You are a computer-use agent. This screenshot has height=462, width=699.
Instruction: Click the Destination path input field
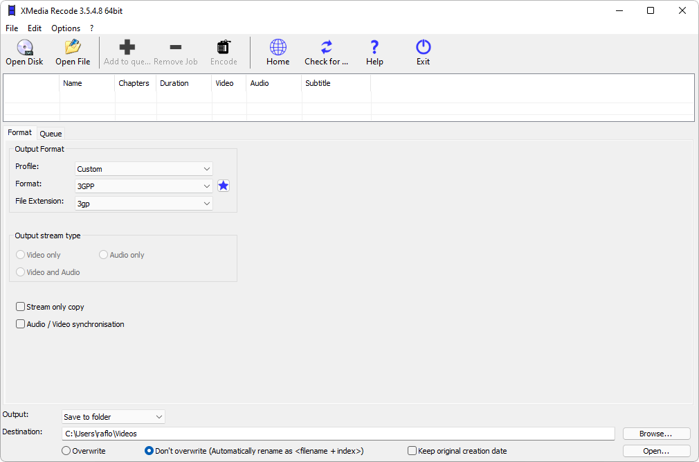tap(338, 434)
